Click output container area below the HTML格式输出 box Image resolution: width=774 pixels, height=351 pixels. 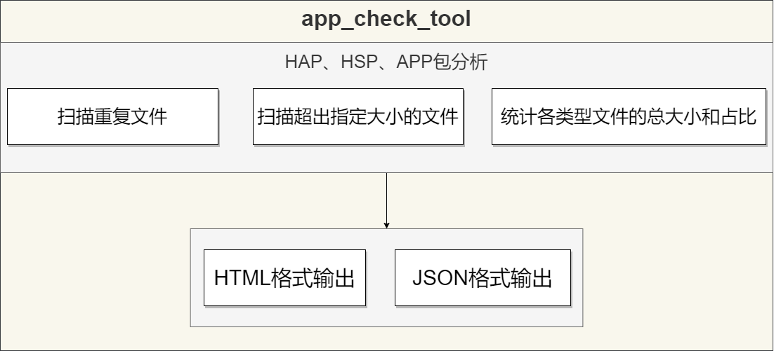[284, 316]
